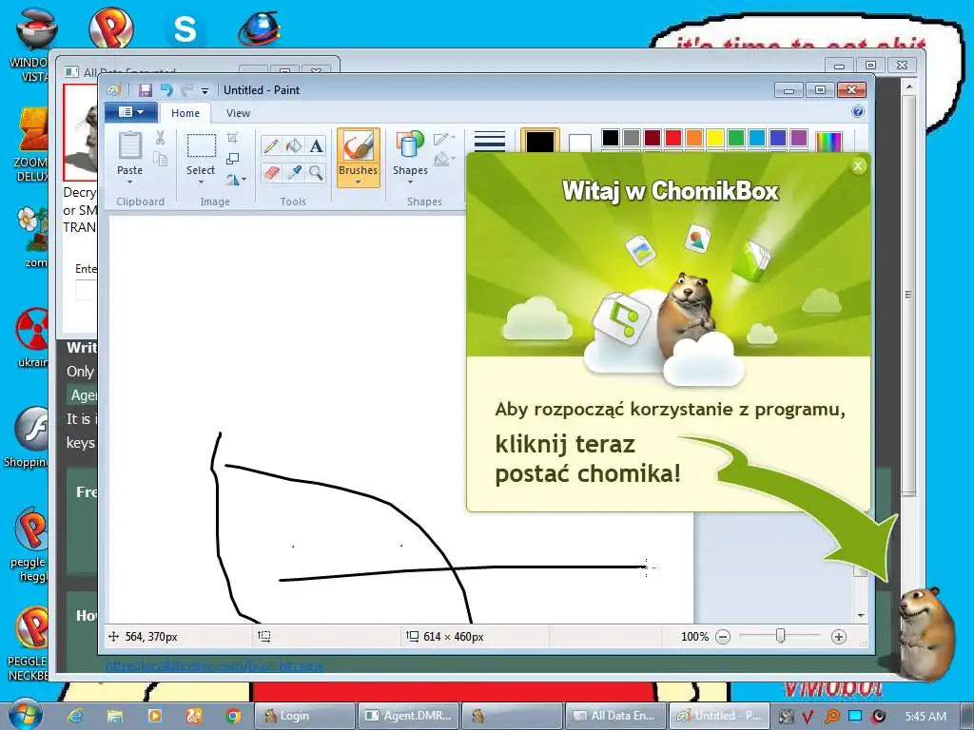
Task: Switch to the Home ribbon tab
Action: [185, 113]
